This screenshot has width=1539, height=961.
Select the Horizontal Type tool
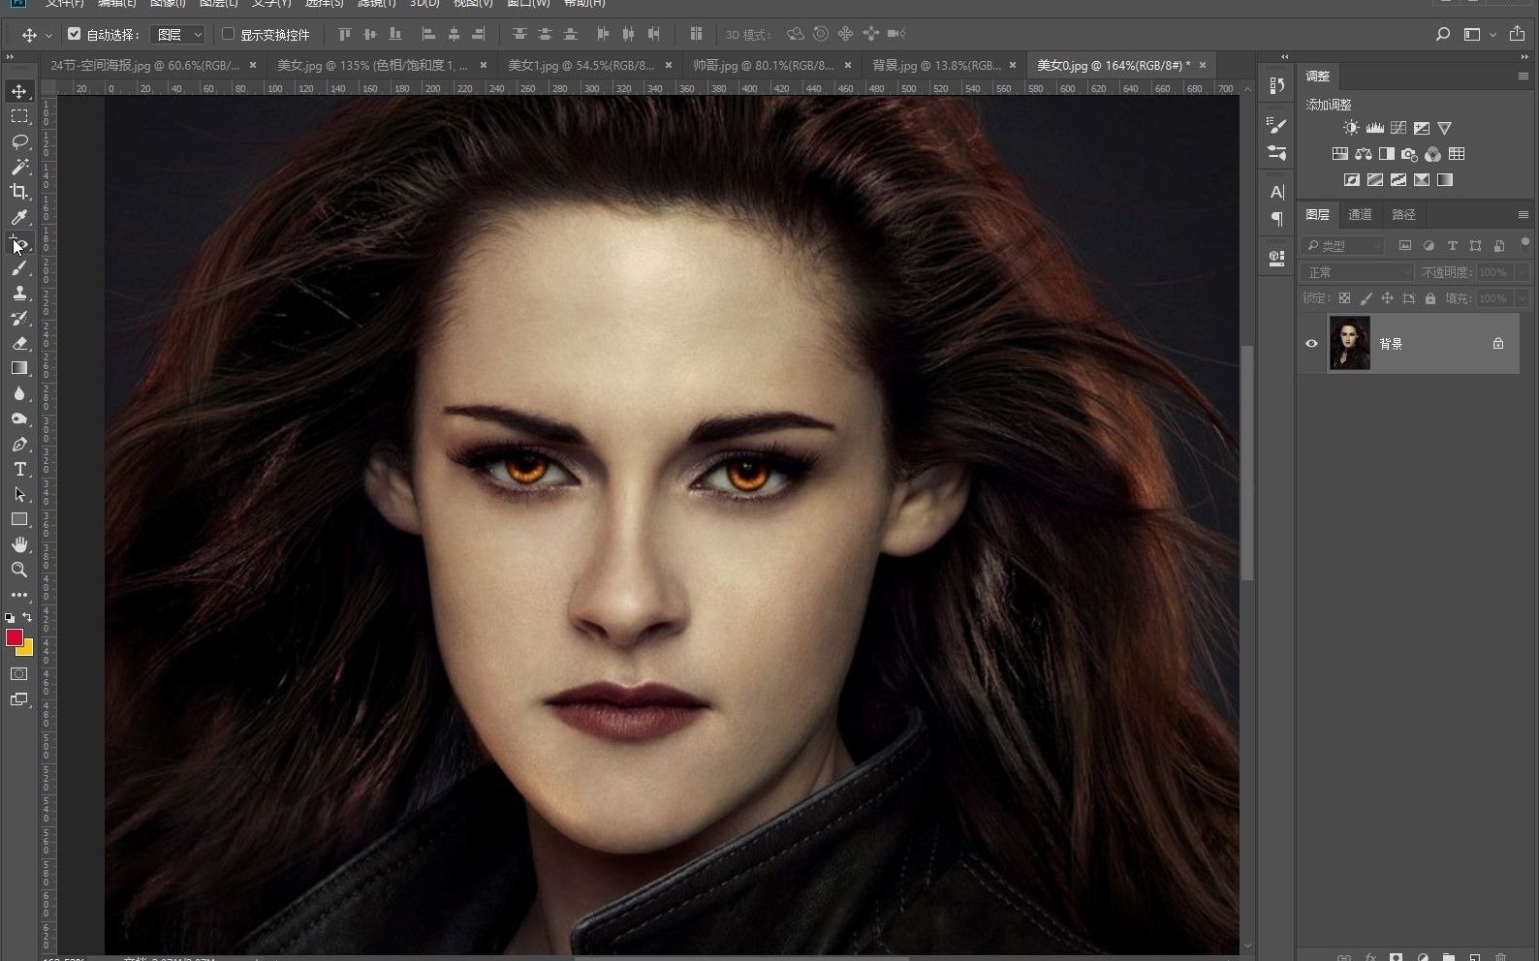pyautogui.click(x=19, y=469)
